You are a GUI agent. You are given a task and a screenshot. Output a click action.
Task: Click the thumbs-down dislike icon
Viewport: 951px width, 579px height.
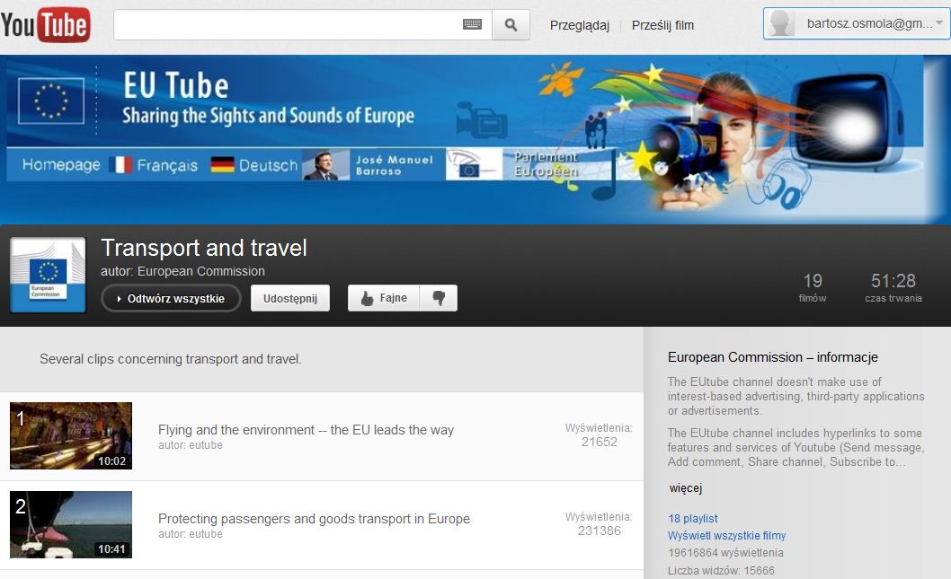coord(439,298)
